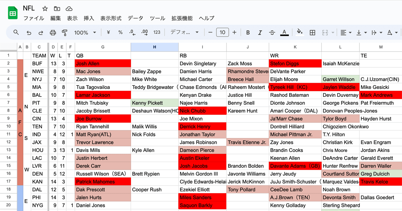Open the Google Sheets home icon

pos(13,13)
